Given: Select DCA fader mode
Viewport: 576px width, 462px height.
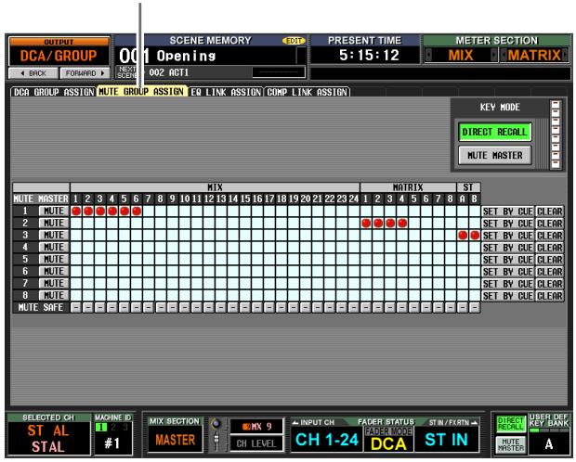Looking at the screenshot, I should (x=388, y=443).
